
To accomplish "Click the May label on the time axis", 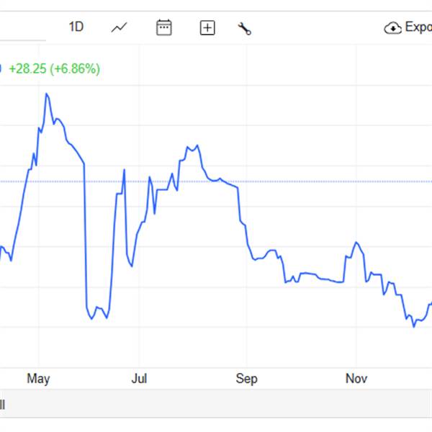I will click(x=38, y=379).
